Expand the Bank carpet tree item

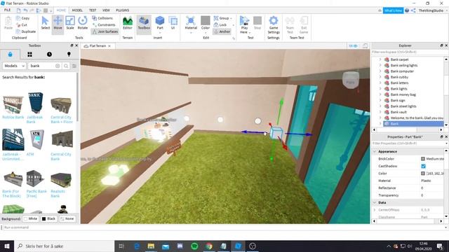(x=380, y=59)
